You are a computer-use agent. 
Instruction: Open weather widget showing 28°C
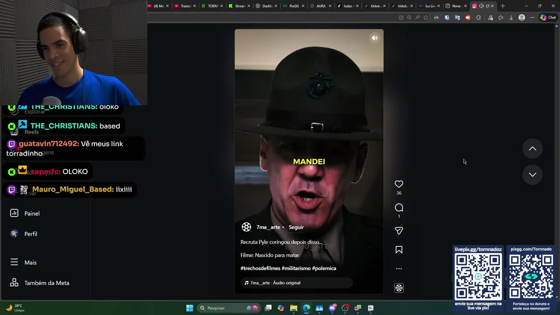(15, 308)
